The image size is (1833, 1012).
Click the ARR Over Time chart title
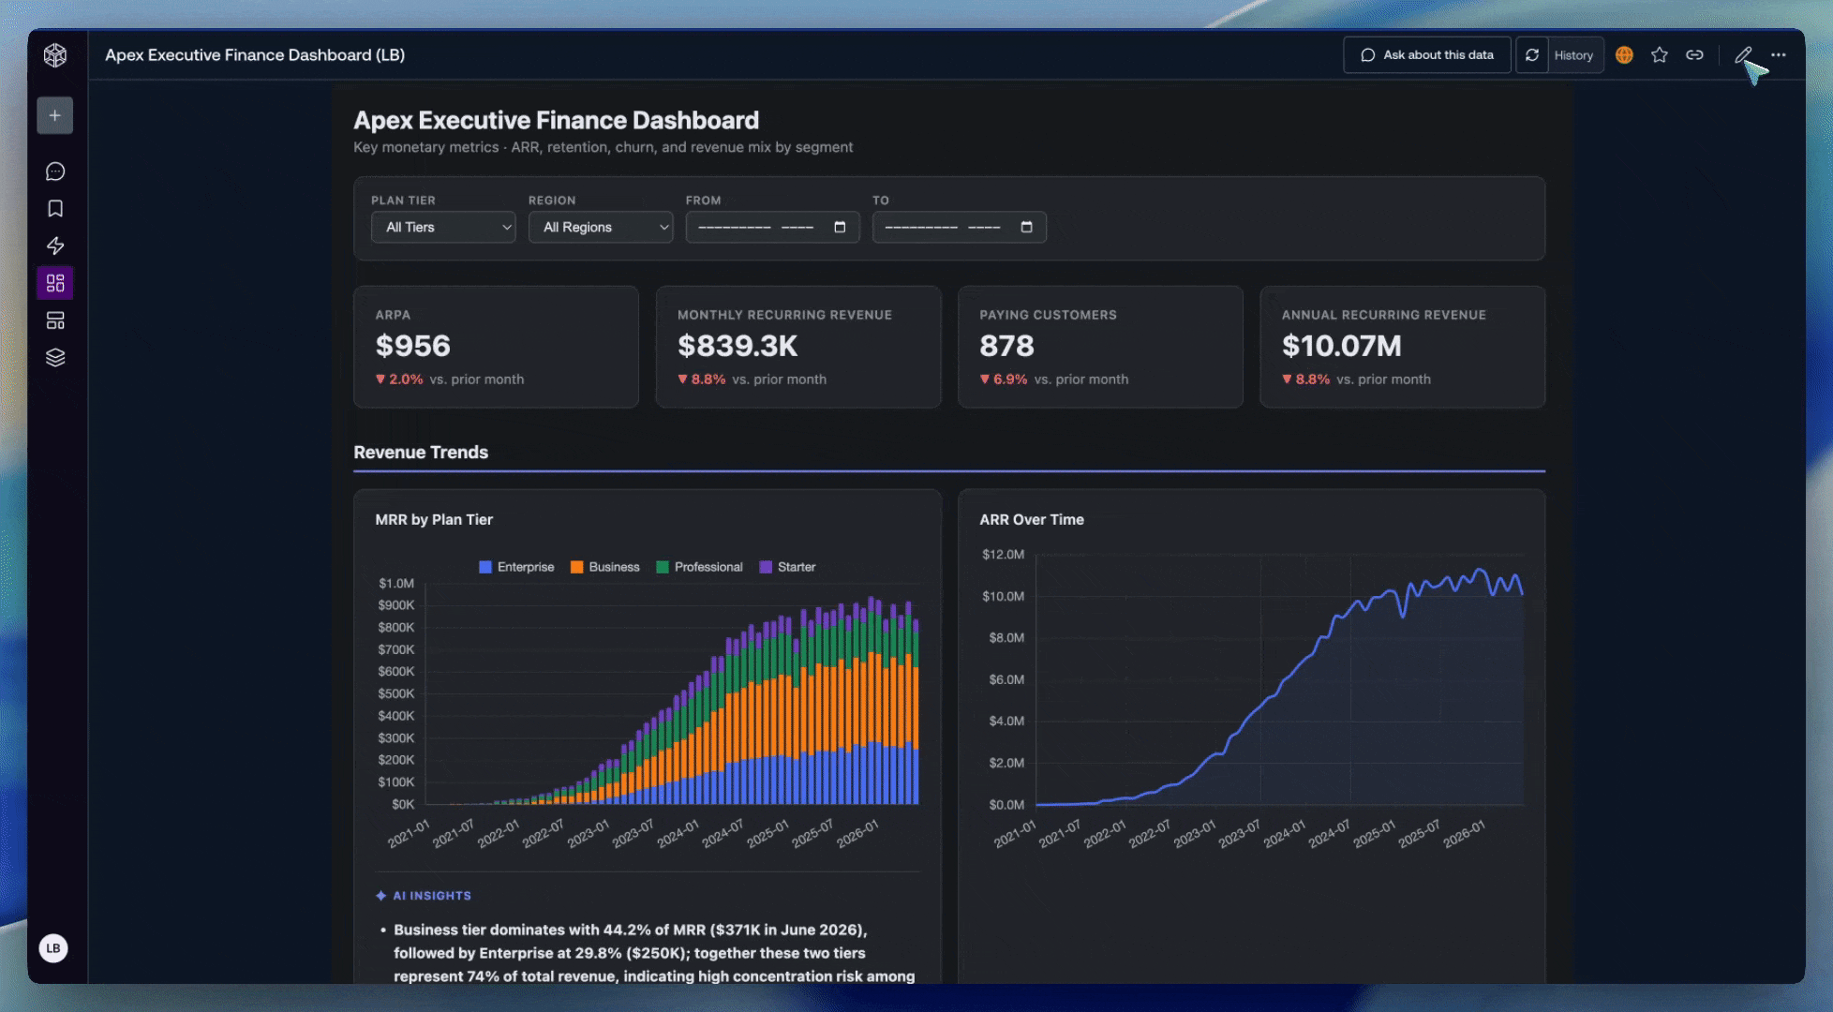pyautogui.click(x=1032, y=519)
